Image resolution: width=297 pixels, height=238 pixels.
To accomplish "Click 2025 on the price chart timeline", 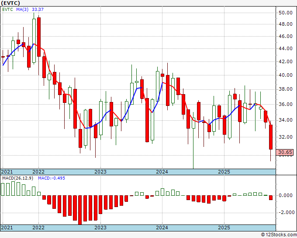I will pyautogui.click(x=224, y=172).
